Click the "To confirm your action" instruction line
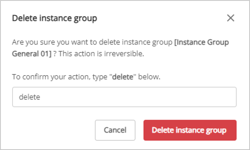The height and width of the screenshot is (150, 250). click(x=87, y=77)
